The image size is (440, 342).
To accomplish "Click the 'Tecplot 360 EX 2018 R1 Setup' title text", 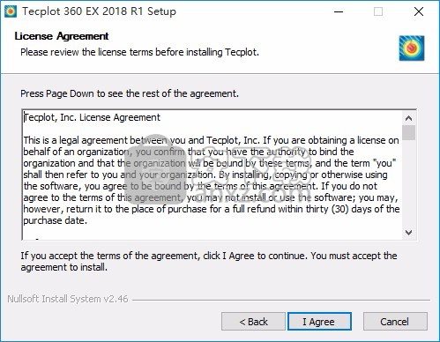I will (x=100, y=11).
